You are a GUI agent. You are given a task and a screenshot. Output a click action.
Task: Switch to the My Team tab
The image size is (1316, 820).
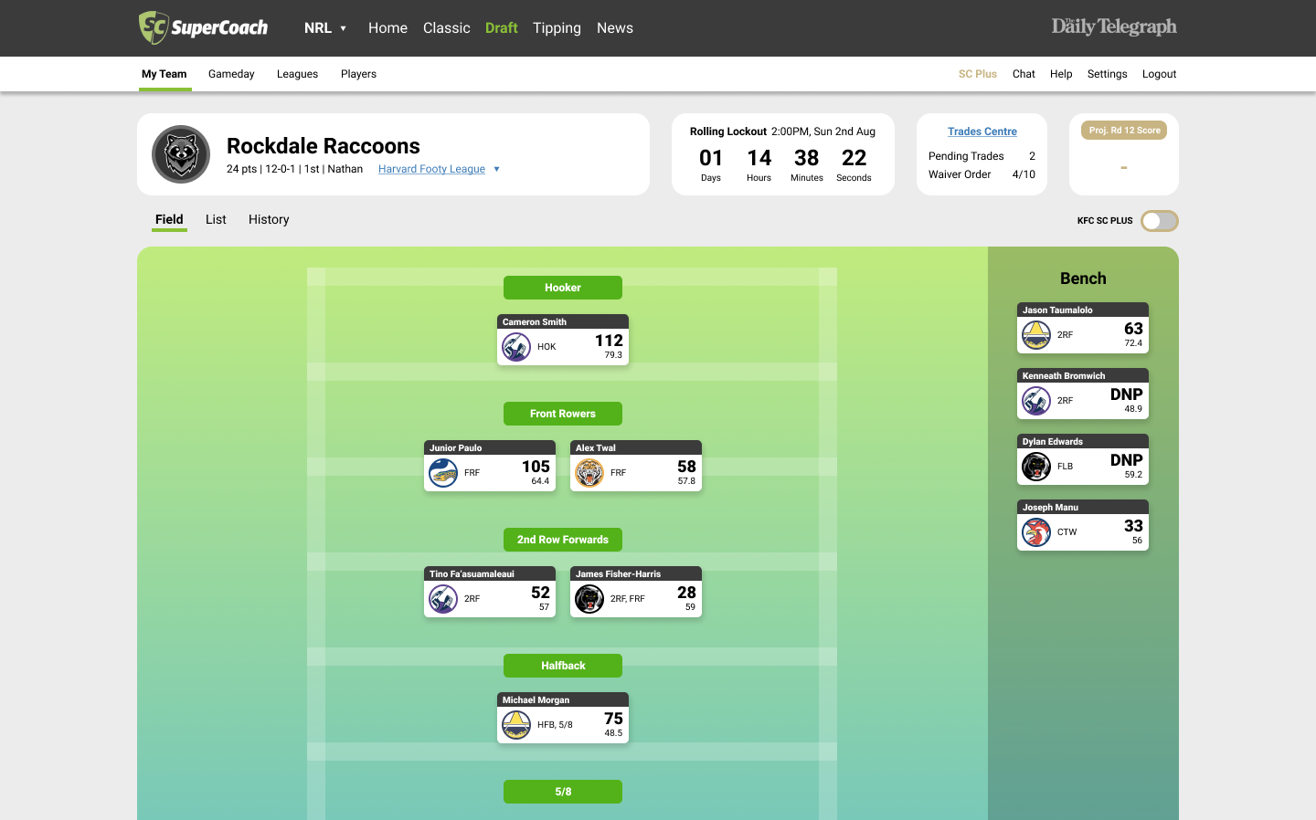coord(164,74)
